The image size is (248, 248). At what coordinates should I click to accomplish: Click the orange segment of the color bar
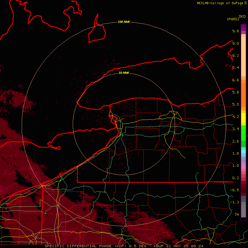(243, 95)
